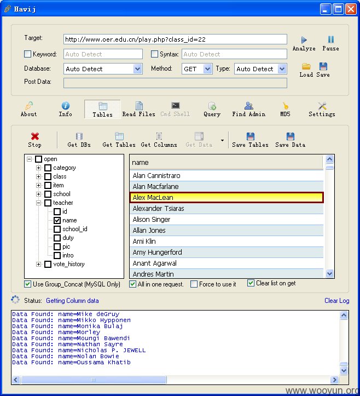Click the Get Data toolbar button
Viewport: 360px width, 396px height.
[199, 140]
